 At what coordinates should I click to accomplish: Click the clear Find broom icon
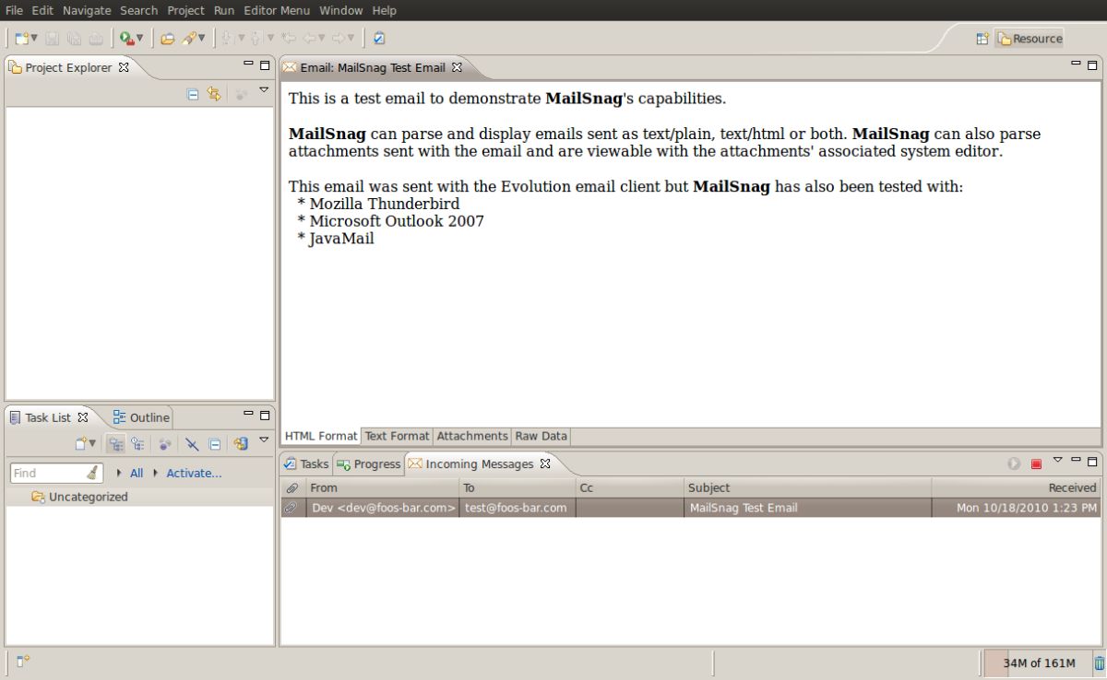click(93, 473)
